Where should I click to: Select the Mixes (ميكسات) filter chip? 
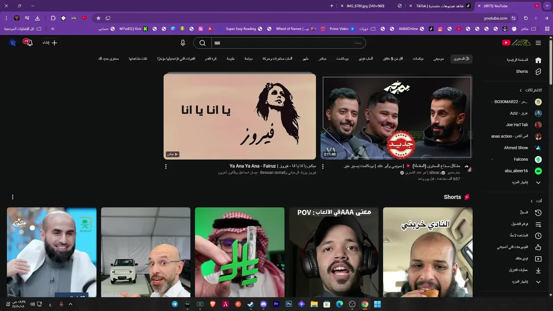point(418,59)
